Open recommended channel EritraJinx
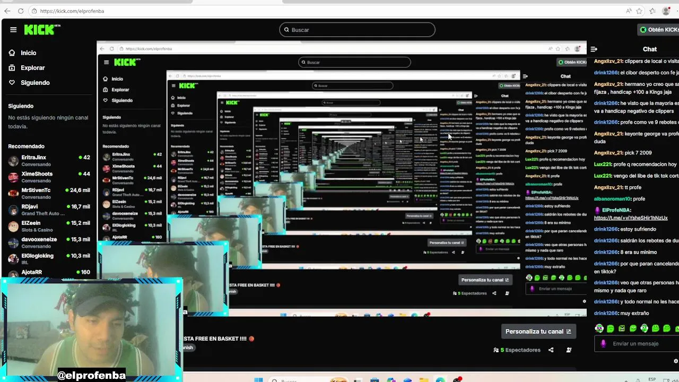Image resolution: width=679 pixels, height=382 pixels. [49, 161]
